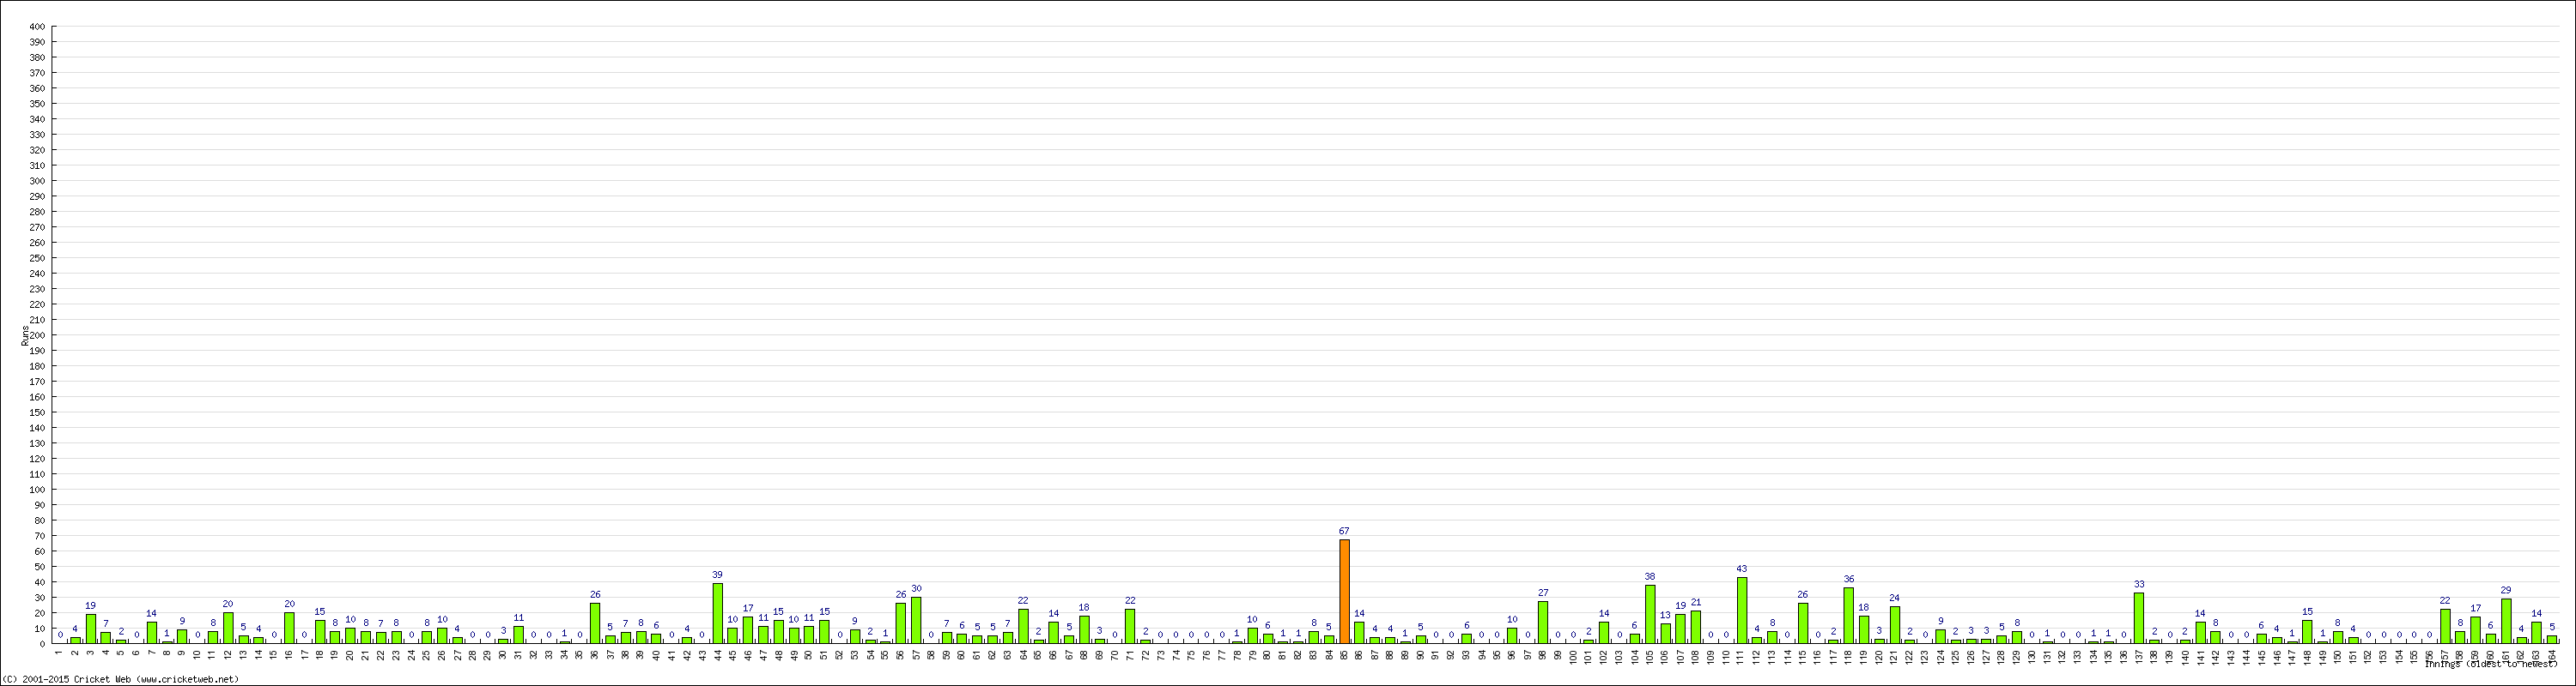The width and height of the screenshot is (2576, 686).
Task: Click the '200' label on the Runs axis
Action: (x=37, y=335)
